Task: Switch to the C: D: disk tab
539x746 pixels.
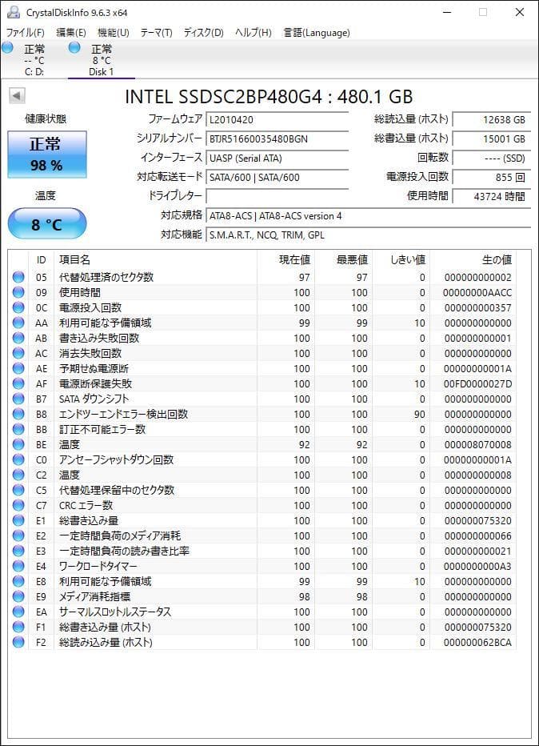Action: (34, 60)
